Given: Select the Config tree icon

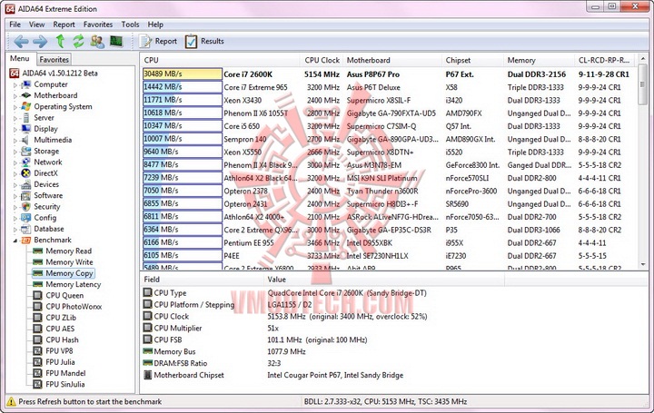Looking at the screenshot, I should [26, 218].
